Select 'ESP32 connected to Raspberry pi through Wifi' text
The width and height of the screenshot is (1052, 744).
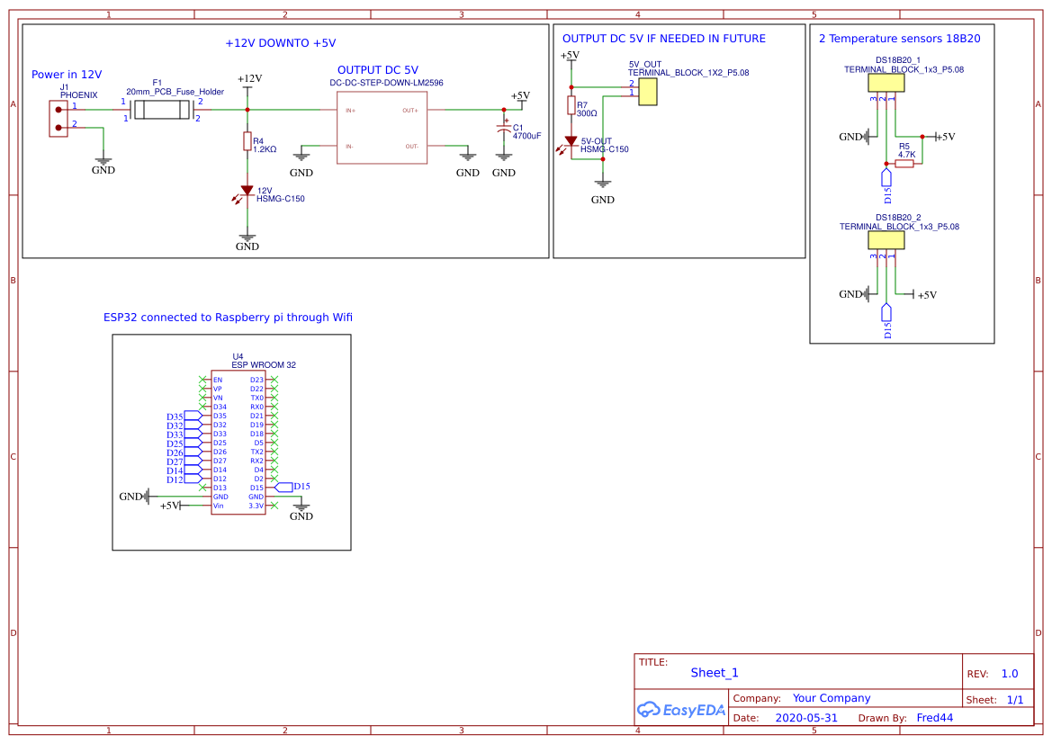[228, 318]
